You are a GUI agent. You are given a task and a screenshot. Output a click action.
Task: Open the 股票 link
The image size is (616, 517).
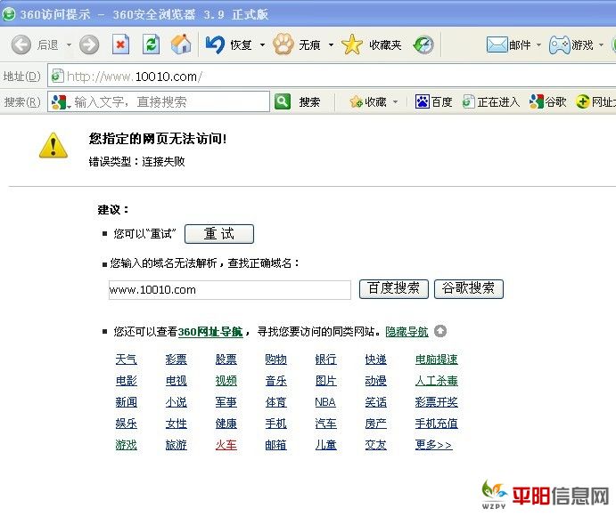click(226, 359)
